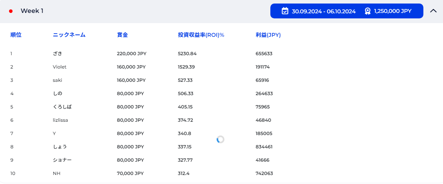Click the award ribbon icon beside the prize pool

click(x=367, y=11)
